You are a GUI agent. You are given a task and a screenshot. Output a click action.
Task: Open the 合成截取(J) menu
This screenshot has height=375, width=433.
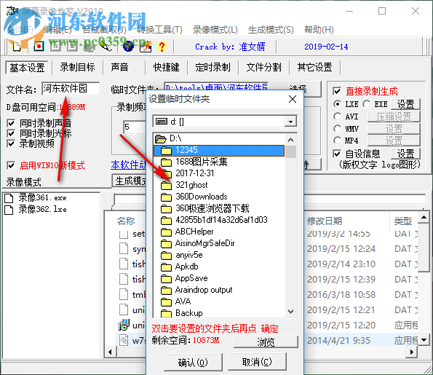104,30
